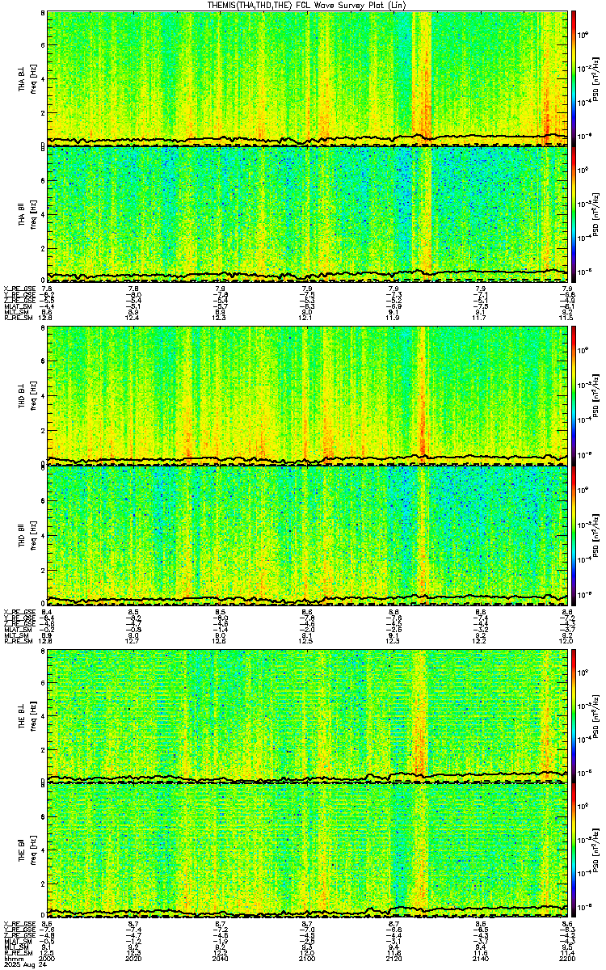606x970 pixels.
Task: Click the THE B∥ PSD color bar
Action: tap(574, 850)
